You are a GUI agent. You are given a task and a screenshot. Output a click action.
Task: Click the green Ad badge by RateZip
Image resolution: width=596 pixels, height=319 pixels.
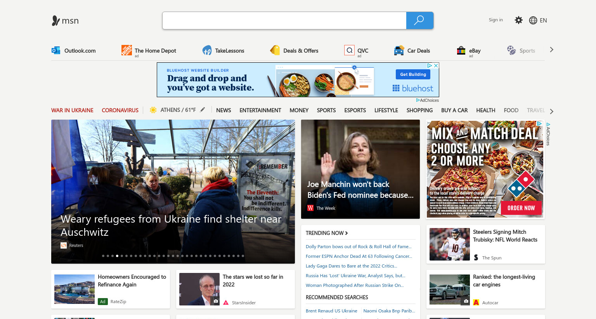click(102, 301)
